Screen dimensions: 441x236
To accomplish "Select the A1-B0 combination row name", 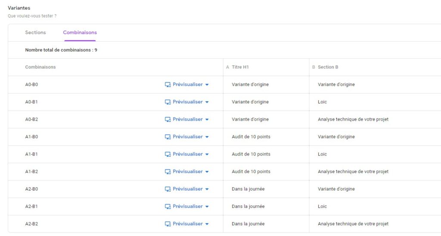I will (x=31, y=137).
